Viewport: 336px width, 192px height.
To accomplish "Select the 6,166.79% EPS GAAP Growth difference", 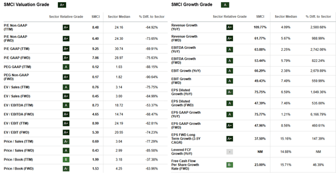I will click(x=318, y=114).
